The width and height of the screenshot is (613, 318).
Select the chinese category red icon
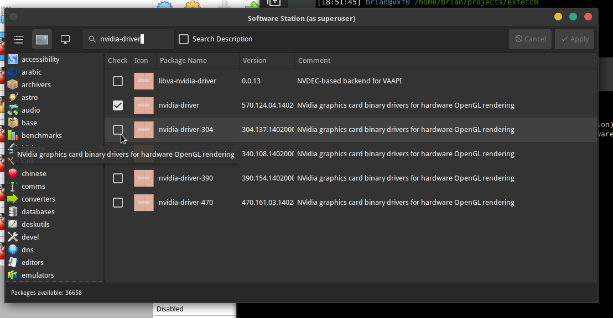pyautogui.click(x=13, y=174)
